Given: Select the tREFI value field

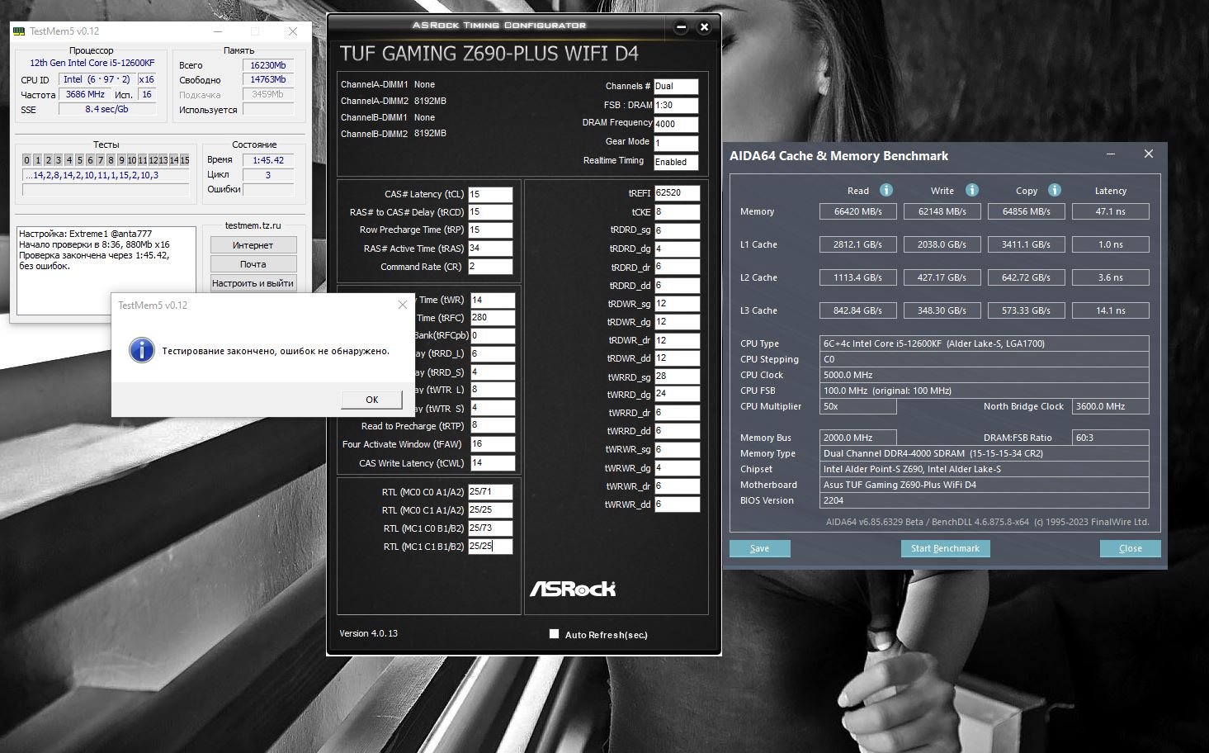Looking at the screenshot, I should point(678,193).
